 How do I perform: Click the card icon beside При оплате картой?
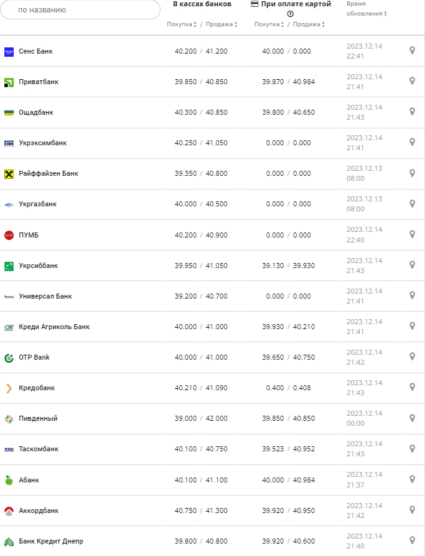click(x=255, y=4)
